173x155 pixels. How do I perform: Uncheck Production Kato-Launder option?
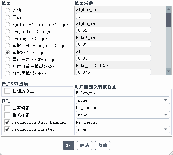point(7,122)
